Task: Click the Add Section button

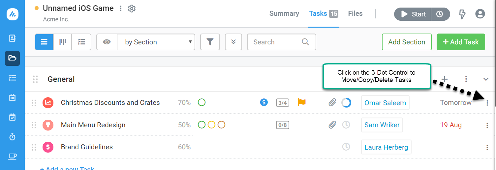Action: [407, 42]
